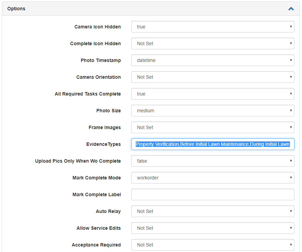The width and height of the screenshot is (302, 252).
Task: Open the Mark Complete Mode dropdown
Action: tap(212, 178)
